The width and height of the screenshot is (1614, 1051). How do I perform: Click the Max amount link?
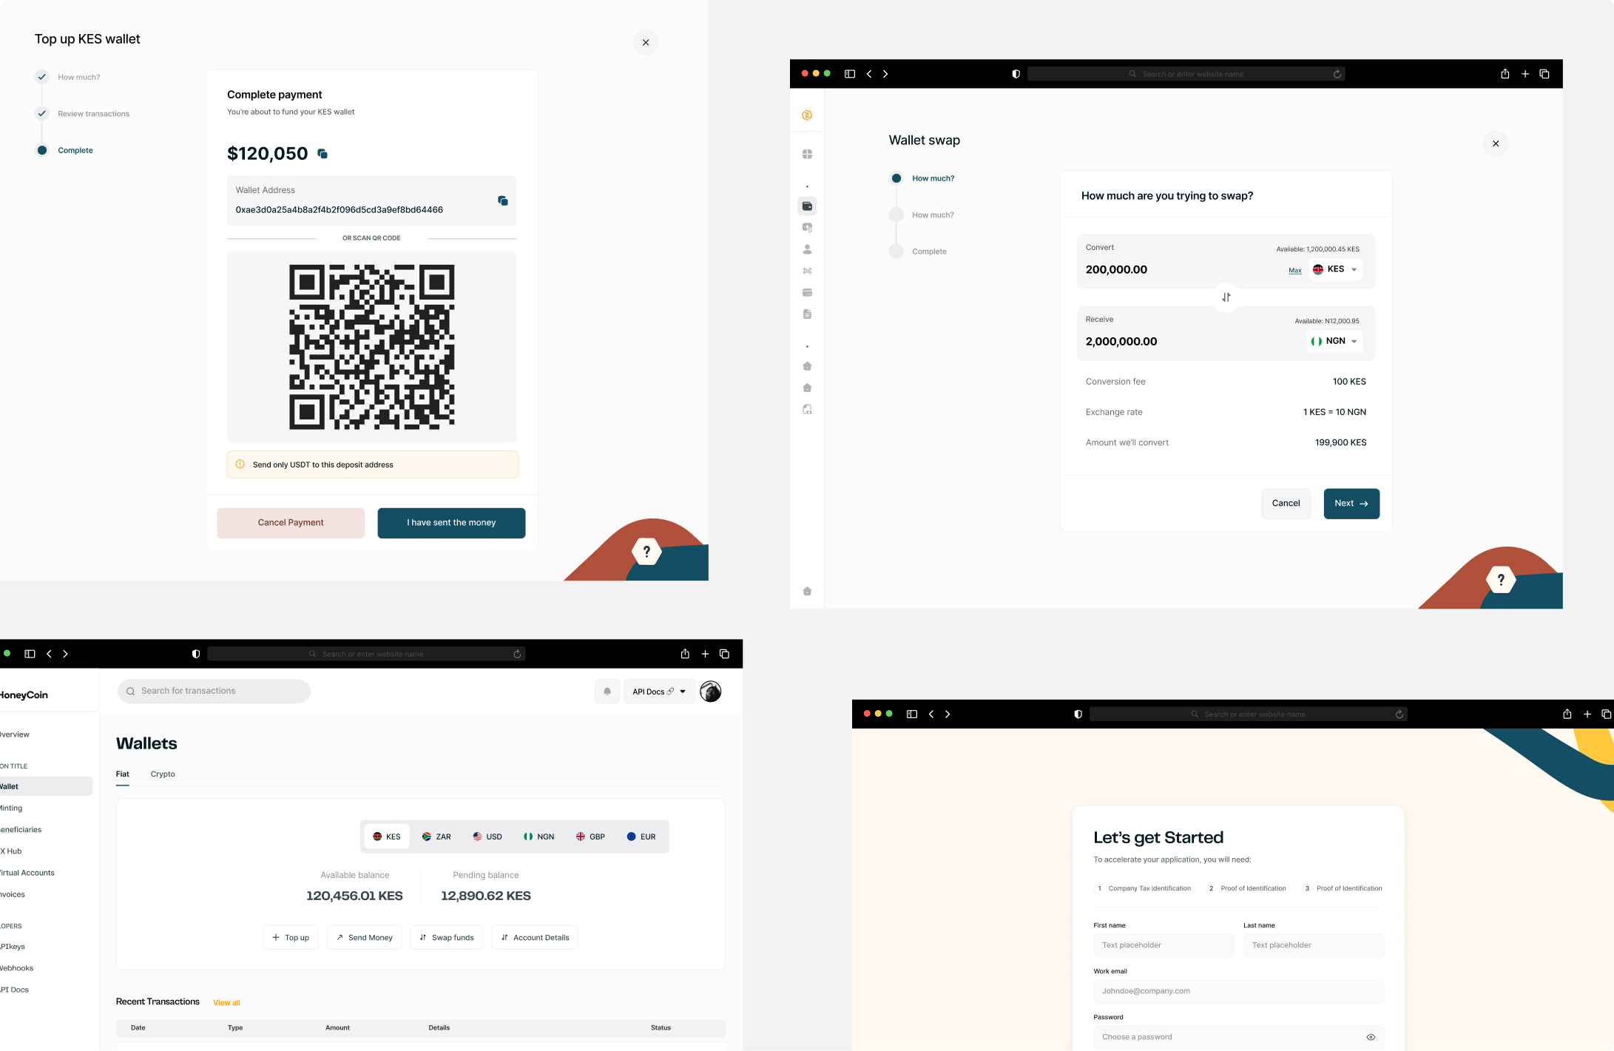pyautogui.click(x=1295, y=271)
